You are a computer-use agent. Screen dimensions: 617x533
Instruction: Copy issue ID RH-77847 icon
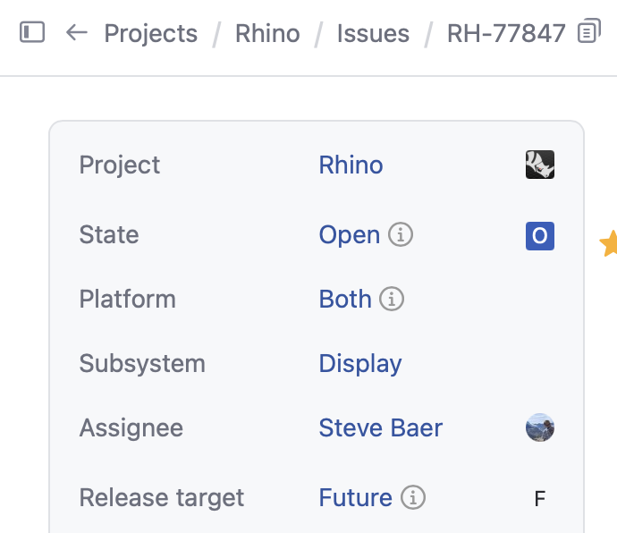589,30
